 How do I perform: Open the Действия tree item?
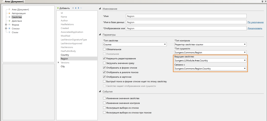(17, 21)
